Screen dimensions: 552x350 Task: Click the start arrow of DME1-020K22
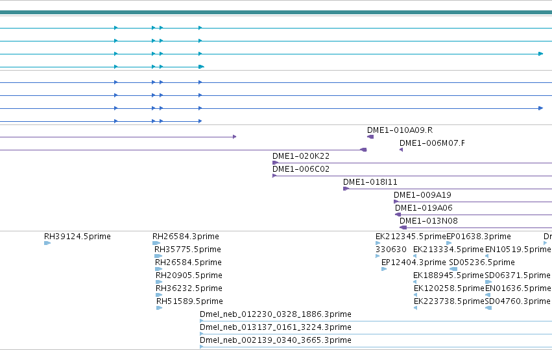coord(275,163)
